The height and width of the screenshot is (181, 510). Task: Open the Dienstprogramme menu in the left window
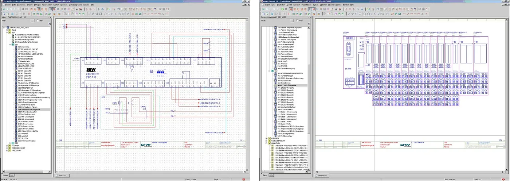(75, 5)
